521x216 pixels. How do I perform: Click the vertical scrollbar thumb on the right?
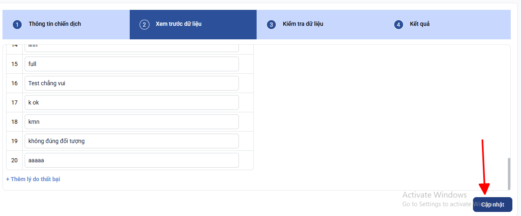[x=509, y=173]
